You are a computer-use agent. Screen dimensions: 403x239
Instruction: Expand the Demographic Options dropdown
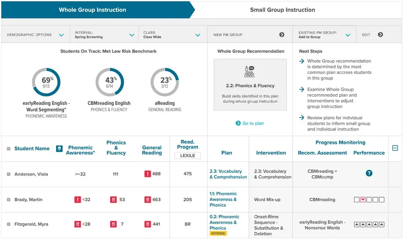(61, 35)
